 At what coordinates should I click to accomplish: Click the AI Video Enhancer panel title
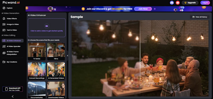[37, 15]
